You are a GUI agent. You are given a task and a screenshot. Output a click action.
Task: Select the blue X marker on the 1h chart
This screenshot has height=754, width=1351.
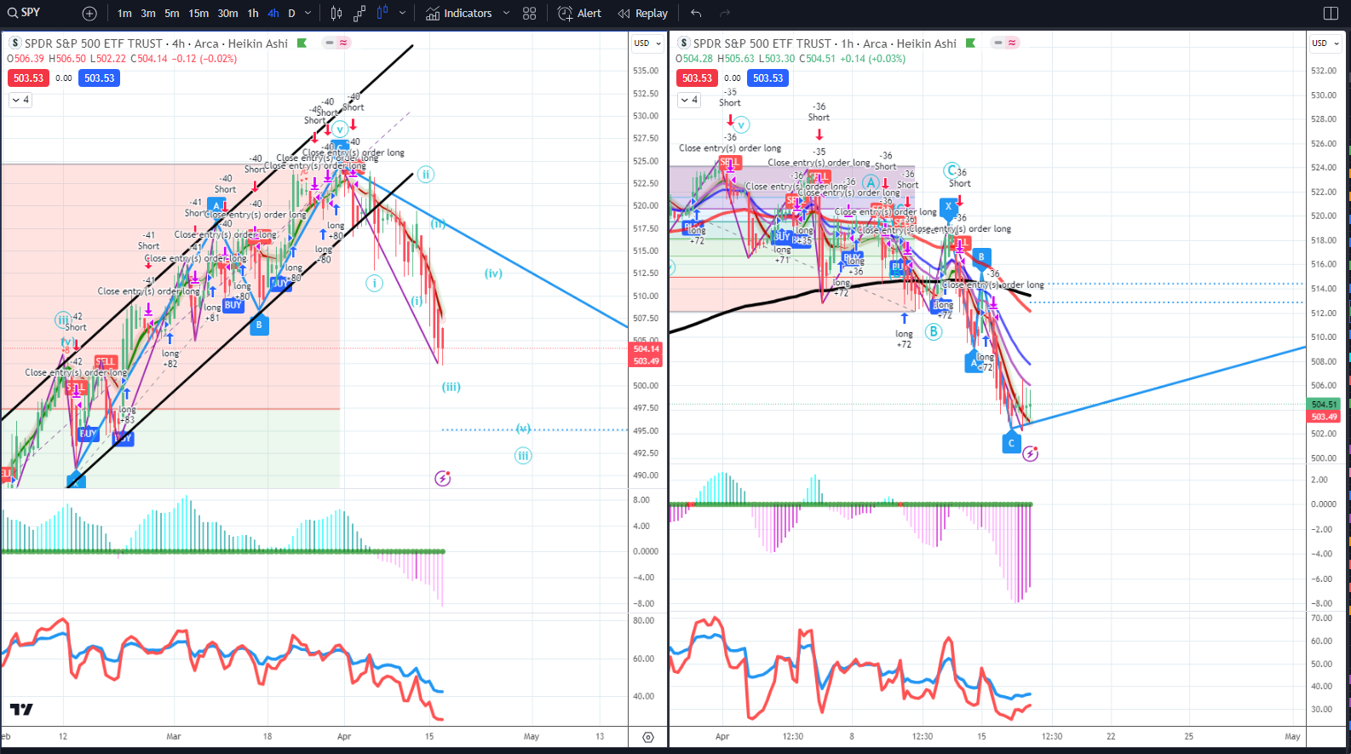pyautogui.click(x=948, y=206)
